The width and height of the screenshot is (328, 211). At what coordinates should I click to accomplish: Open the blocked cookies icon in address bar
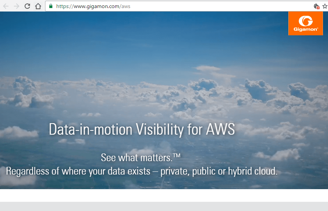click(x=316, y=7)
